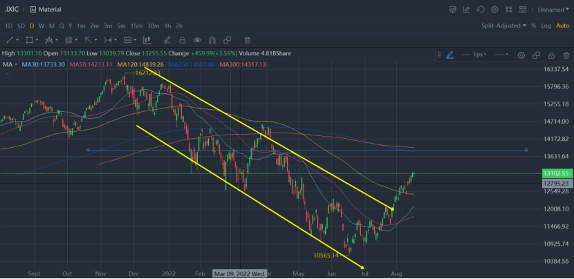
Task: Click the .IXIC ticker symbol
Action: [x=11, y=10]
